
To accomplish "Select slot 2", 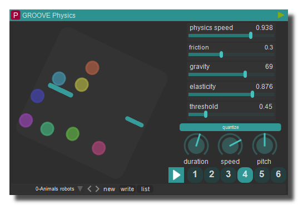I will pos(212,174).
